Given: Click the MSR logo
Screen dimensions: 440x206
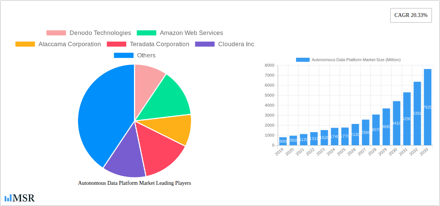Looking at the screenshot, I should click(20, 198).
